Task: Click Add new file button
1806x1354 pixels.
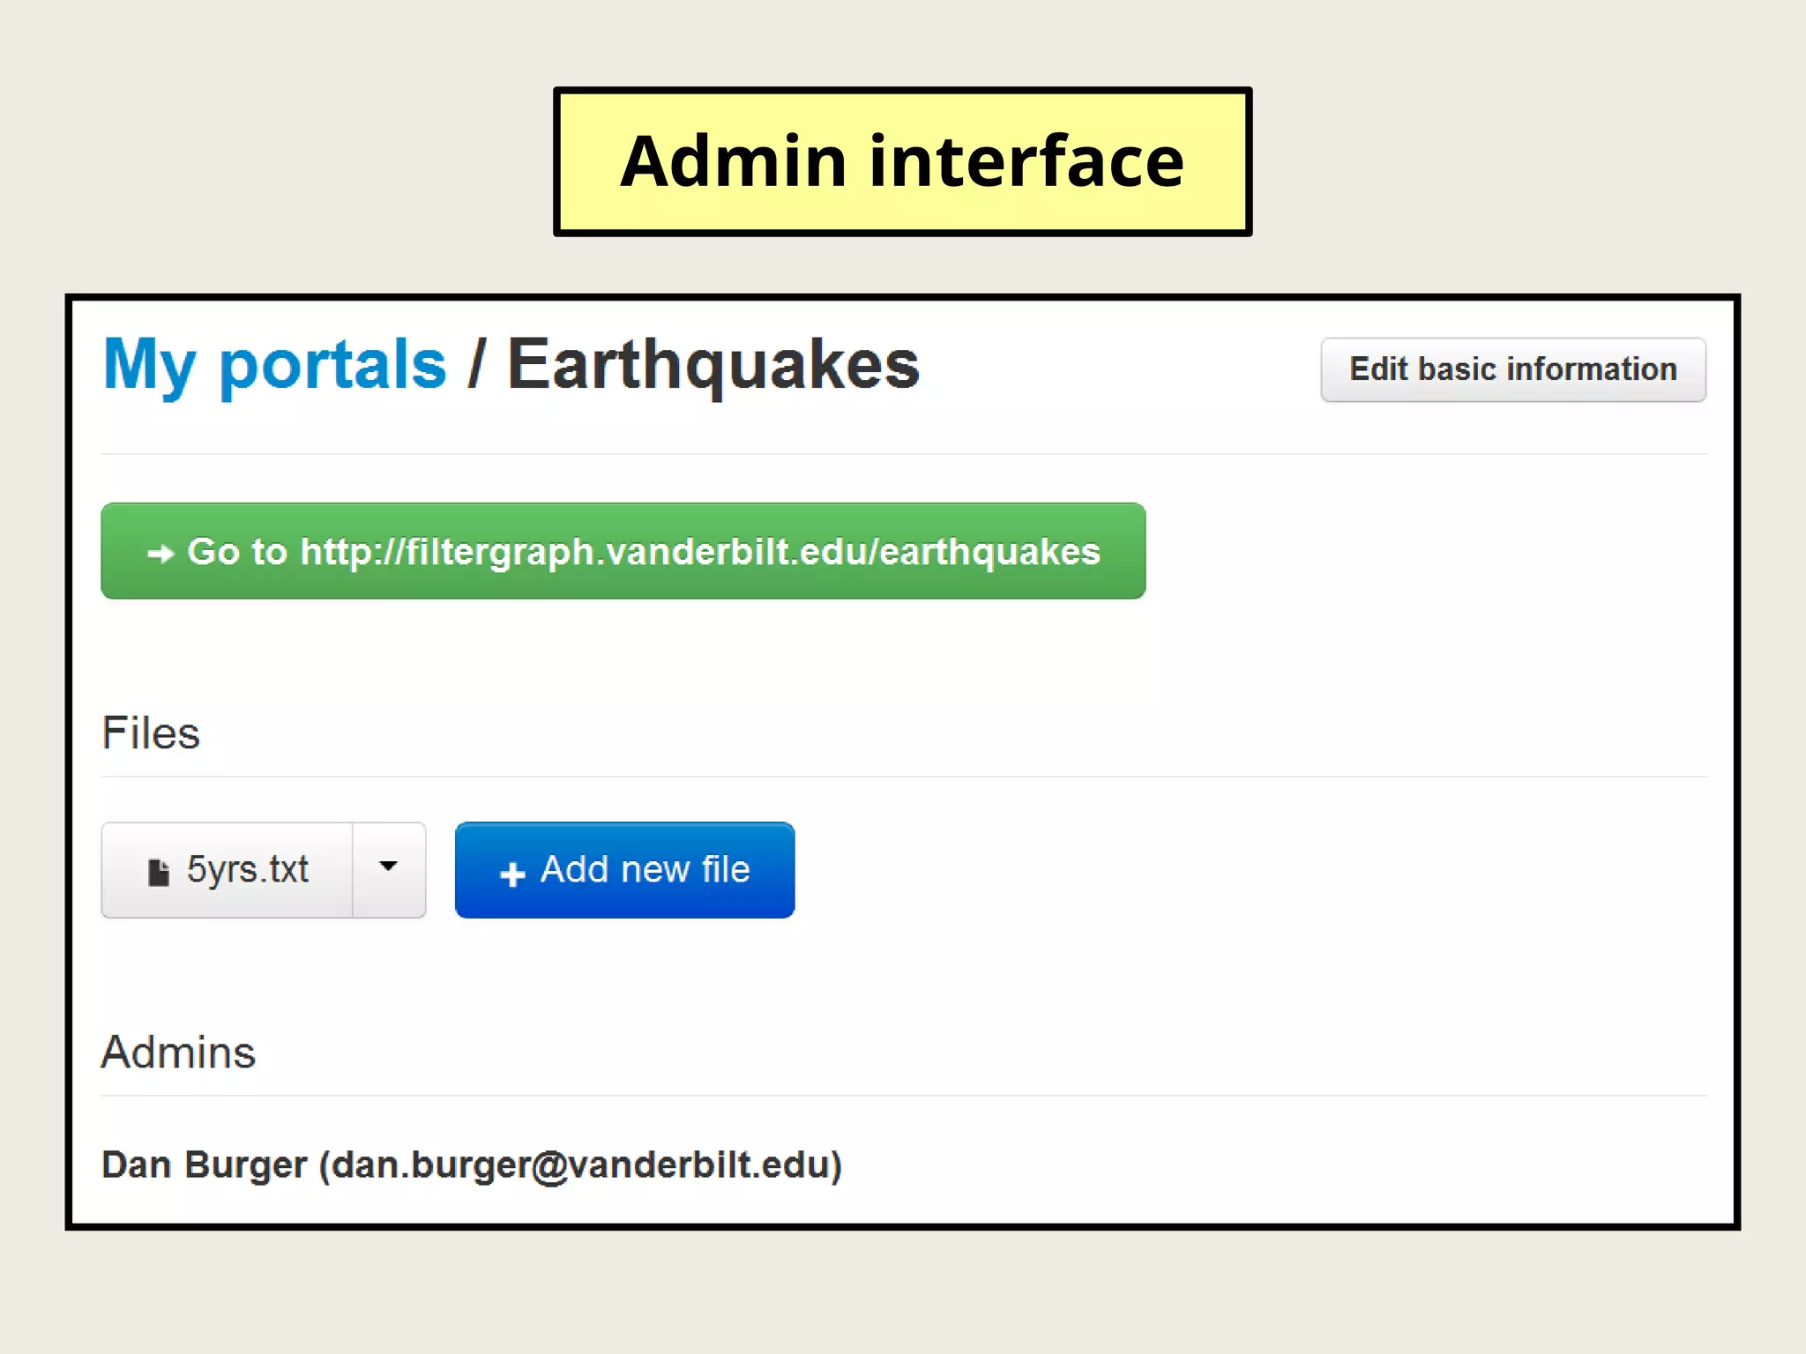Action: pyautogui.click(x=624, y=870)
